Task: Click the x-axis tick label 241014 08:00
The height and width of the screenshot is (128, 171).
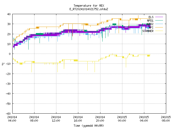Action: tap(34, 119)
